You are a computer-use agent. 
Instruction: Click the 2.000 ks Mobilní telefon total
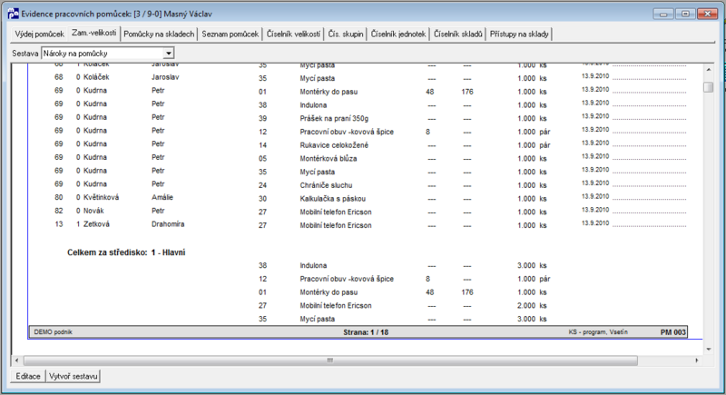click(532, 306)
